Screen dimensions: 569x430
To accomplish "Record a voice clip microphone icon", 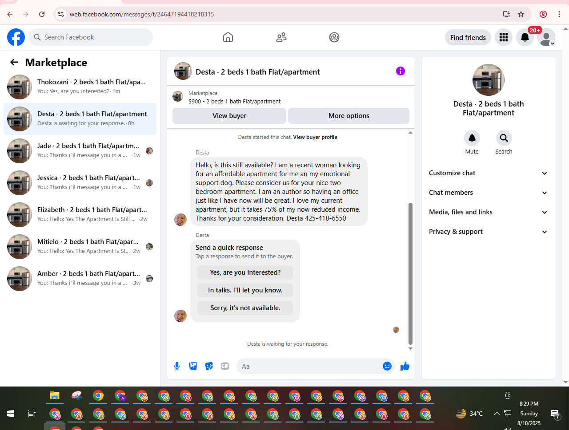I will tap(177, 366).
